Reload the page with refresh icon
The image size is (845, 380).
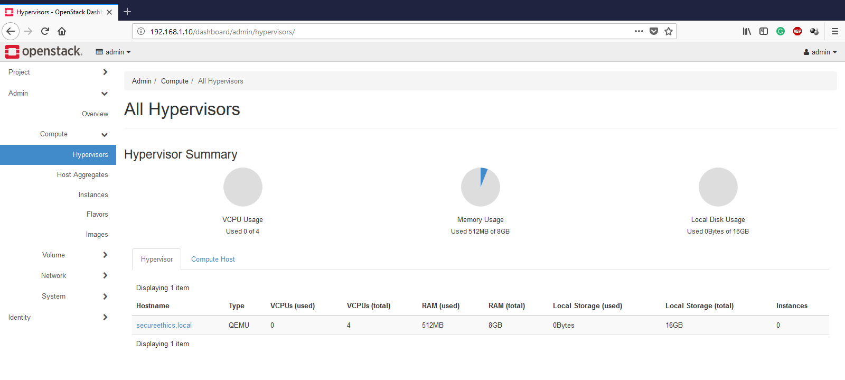click(45, 31)
